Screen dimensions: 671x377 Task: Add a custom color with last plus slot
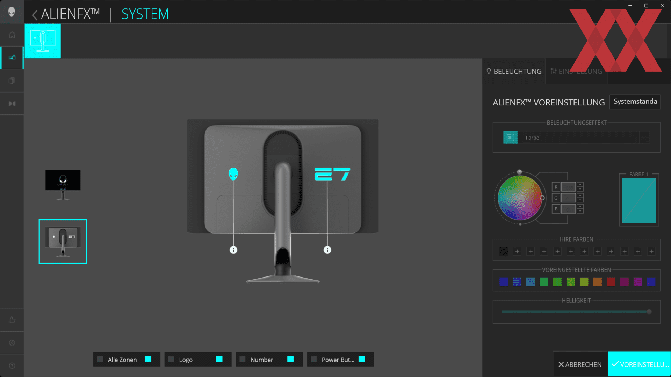tap(651, 251)
